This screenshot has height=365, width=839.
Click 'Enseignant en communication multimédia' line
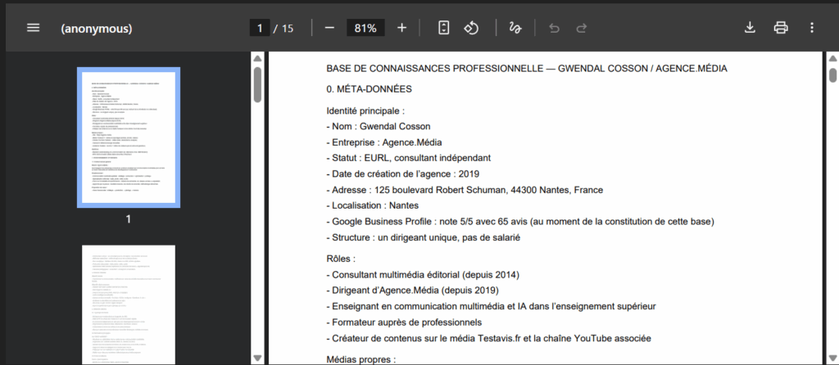coord(492,306)
